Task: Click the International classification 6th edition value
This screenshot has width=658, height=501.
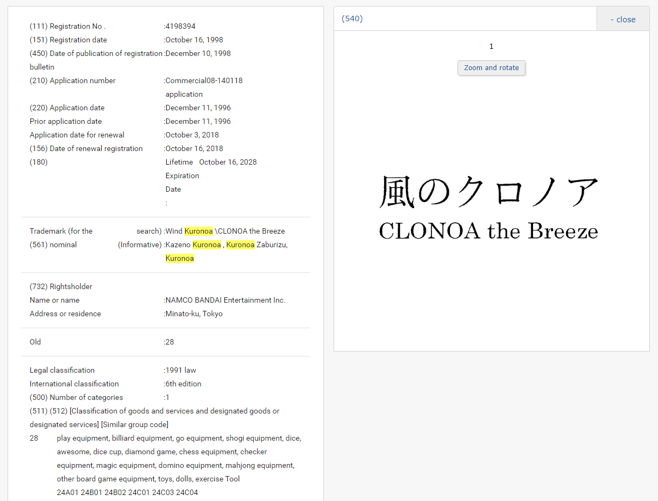Action: [184, 384]
